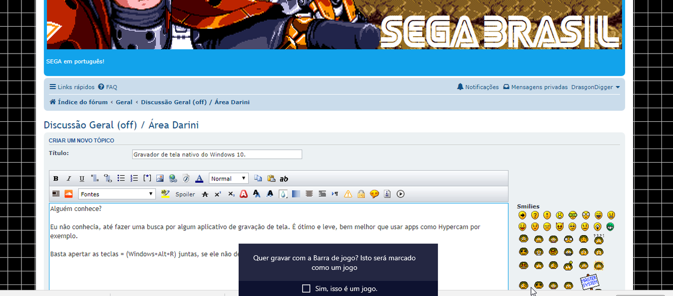Insert the green glasses smiley

[573, 215]
